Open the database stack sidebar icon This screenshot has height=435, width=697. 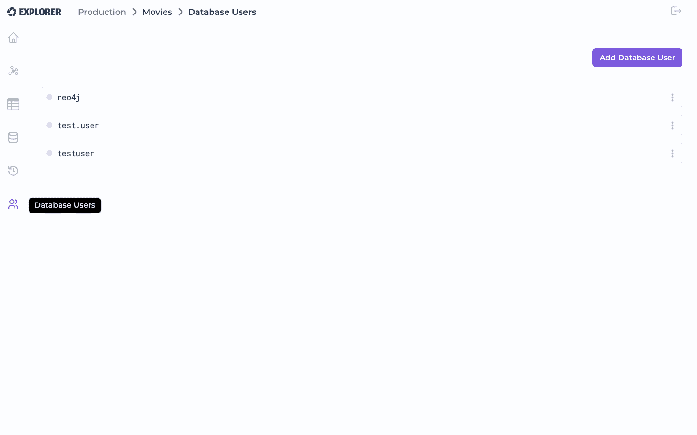(x=13, y=138)
